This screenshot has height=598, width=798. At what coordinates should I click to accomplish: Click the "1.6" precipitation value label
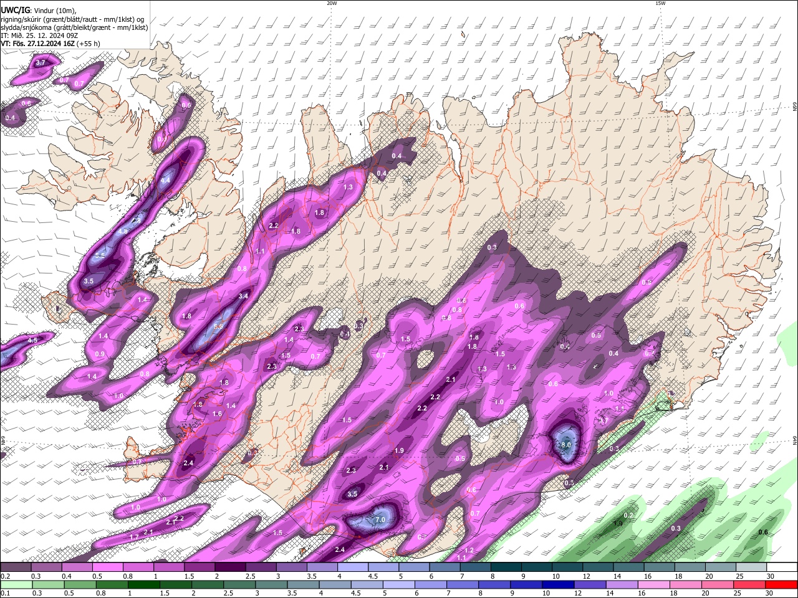[218, 414]
